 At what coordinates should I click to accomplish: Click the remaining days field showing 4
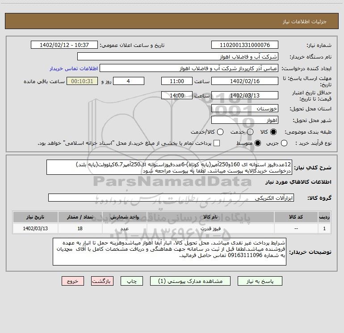point(129,81)
